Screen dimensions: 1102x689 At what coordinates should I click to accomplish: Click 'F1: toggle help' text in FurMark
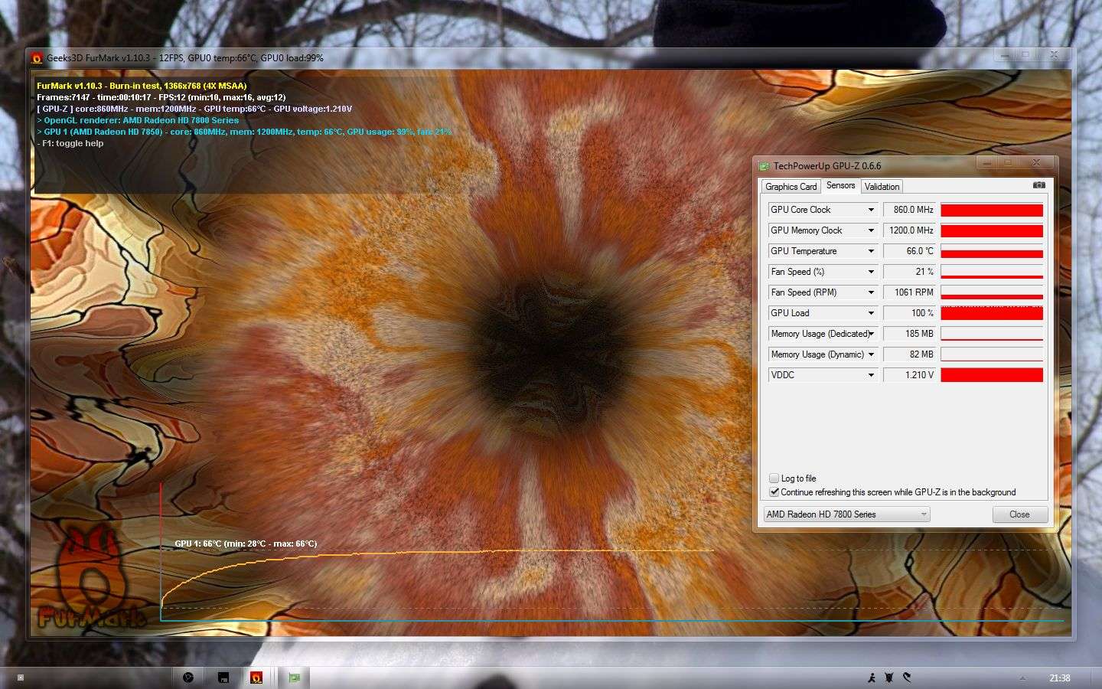(70, 143)
